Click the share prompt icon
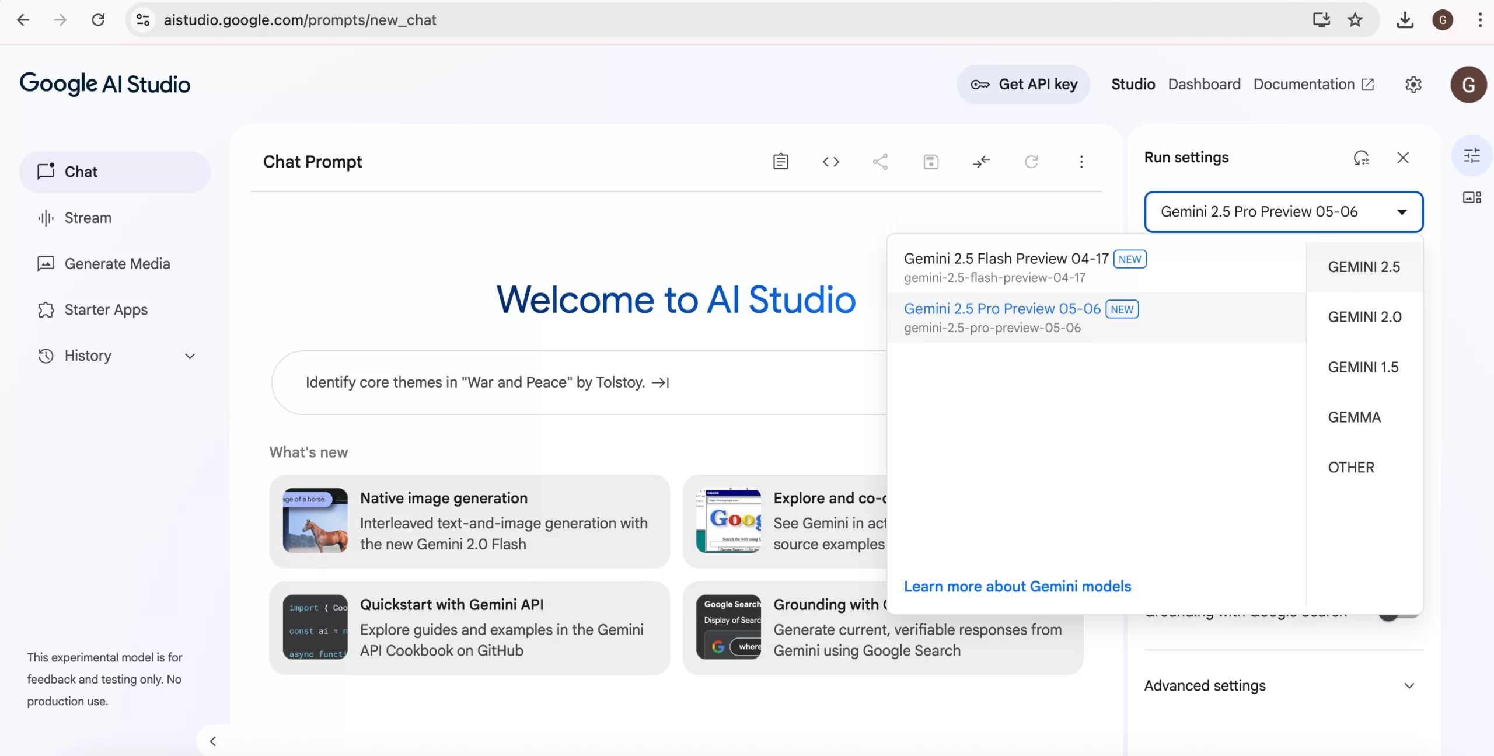This screenshot has width=1494, height=756. (880, 162)
